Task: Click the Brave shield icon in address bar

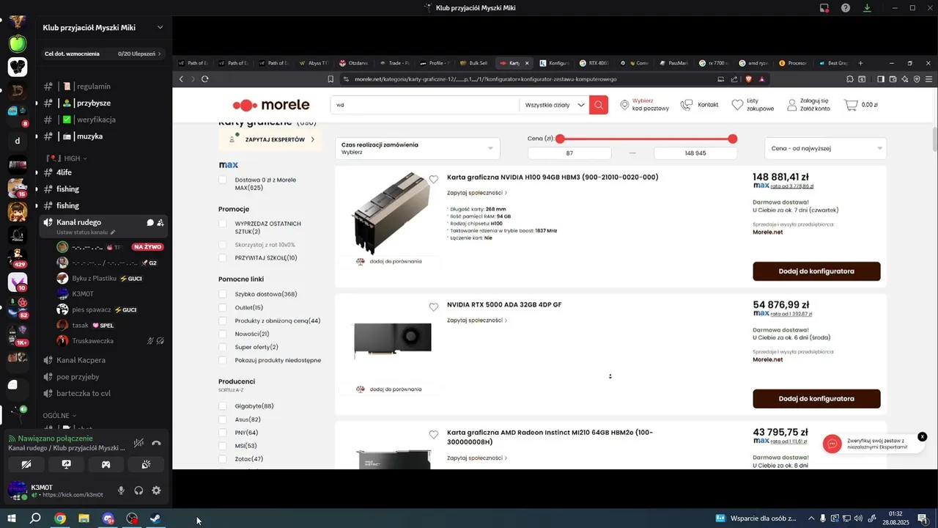Action: 749,79
